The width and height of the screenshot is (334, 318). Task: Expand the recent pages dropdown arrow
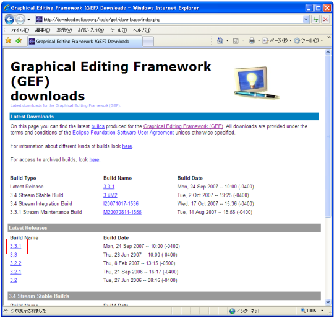click(x=28, y=20)
